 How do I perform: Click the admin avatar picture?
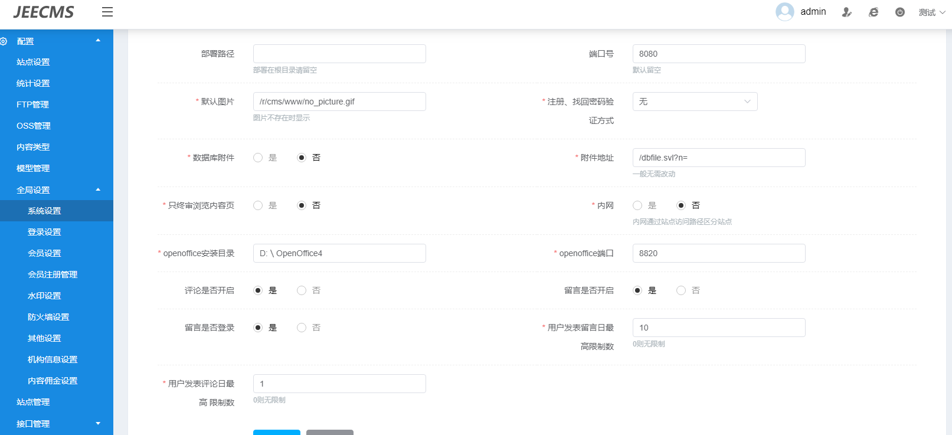pyautogui.click(x=784, y=12)
